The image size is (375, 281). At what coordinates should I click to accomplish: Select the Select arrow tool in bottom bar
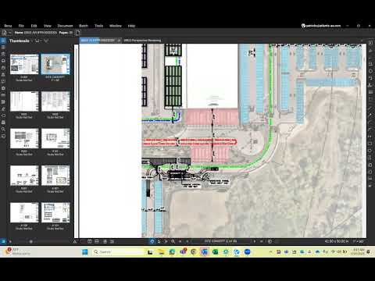[159, 241]
